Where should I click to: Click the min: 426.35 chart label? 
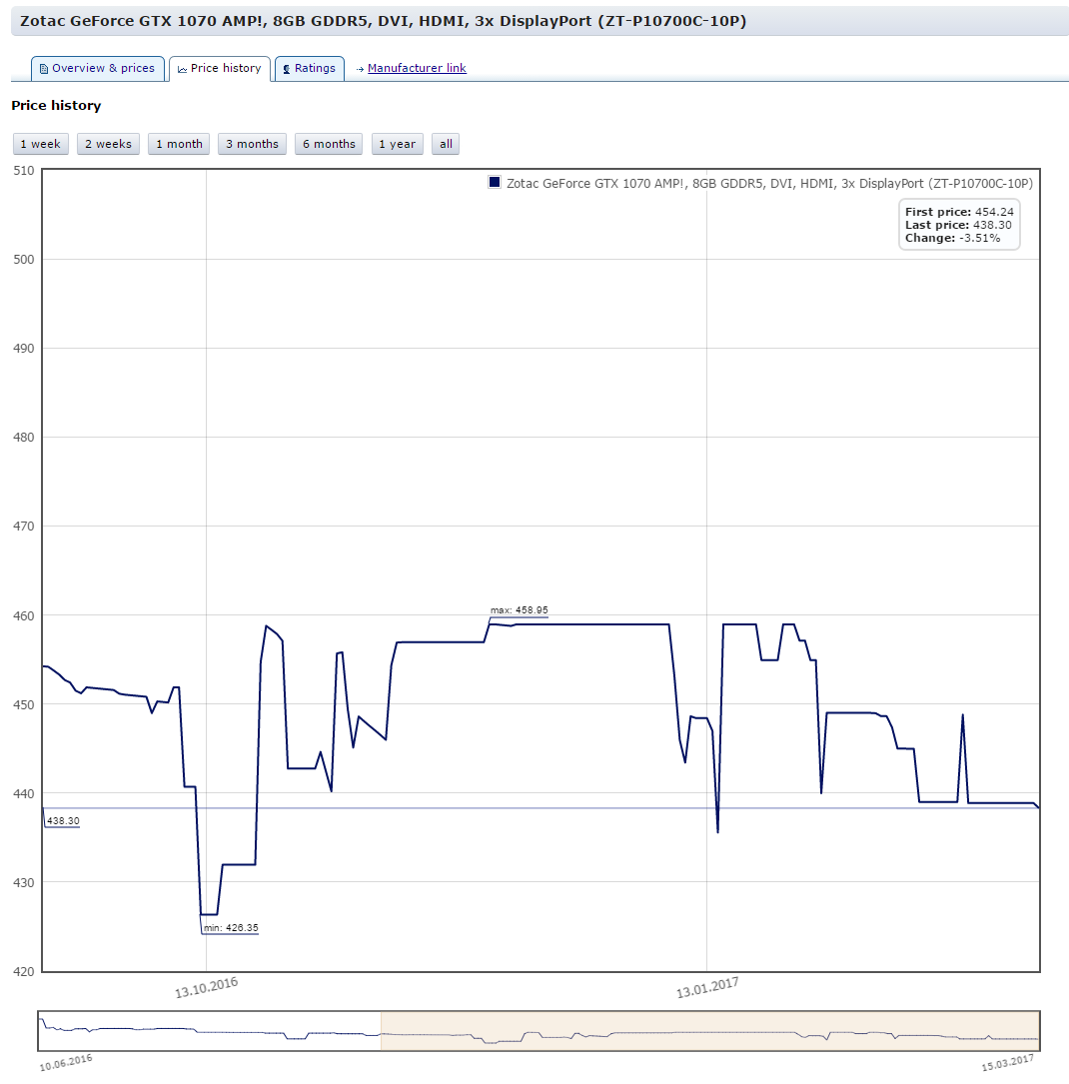coord(231,928)
